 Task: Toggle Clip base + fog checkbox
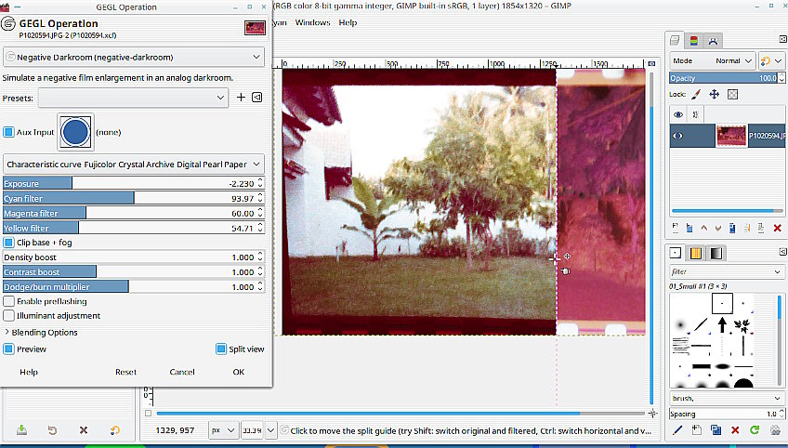[8, 243]
